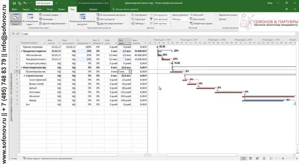Click Выбранные задачи zoom button

[201, 24]
